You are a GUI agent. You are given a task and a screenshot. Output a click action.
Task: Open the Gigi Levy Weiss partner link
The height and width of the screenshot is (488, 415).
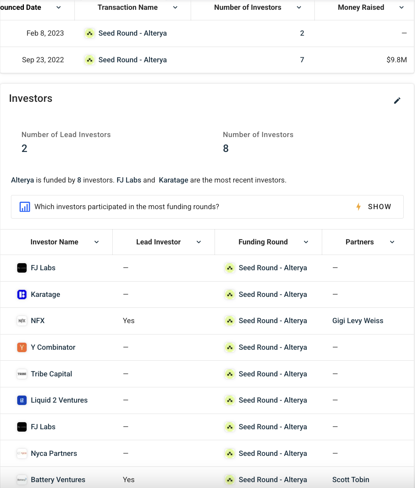click(x=357, y=321)
